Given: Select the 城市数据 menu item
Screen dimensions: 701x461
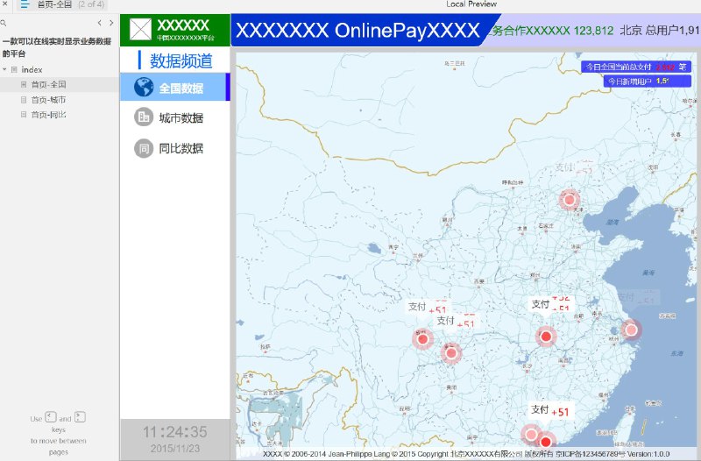Looking at the screenshot, I should pyautogui.click(x=174, y=117).
